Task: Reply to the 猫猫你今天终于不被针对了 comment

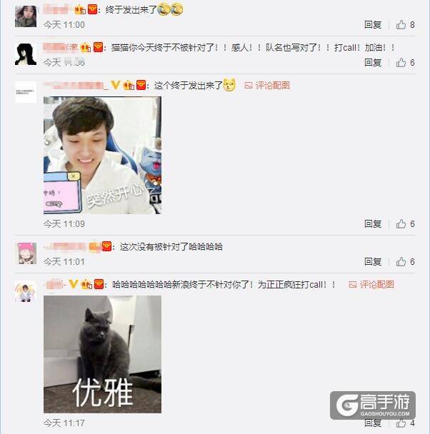Action: click(373, 63)
